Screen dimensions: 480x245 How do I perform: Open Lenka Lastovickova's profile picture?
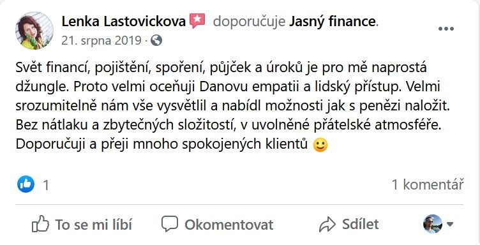click(x=34, y=31)
